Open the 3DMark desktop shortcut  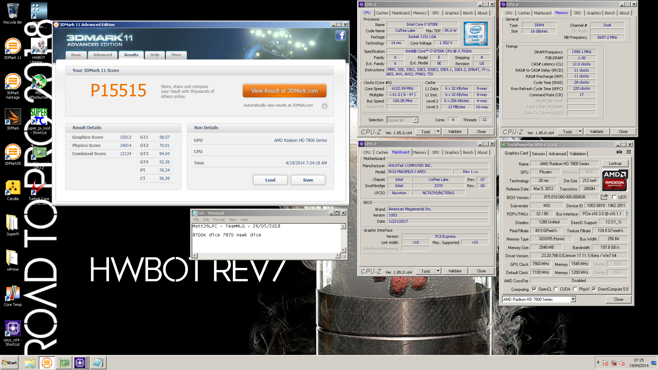(13, 119)
